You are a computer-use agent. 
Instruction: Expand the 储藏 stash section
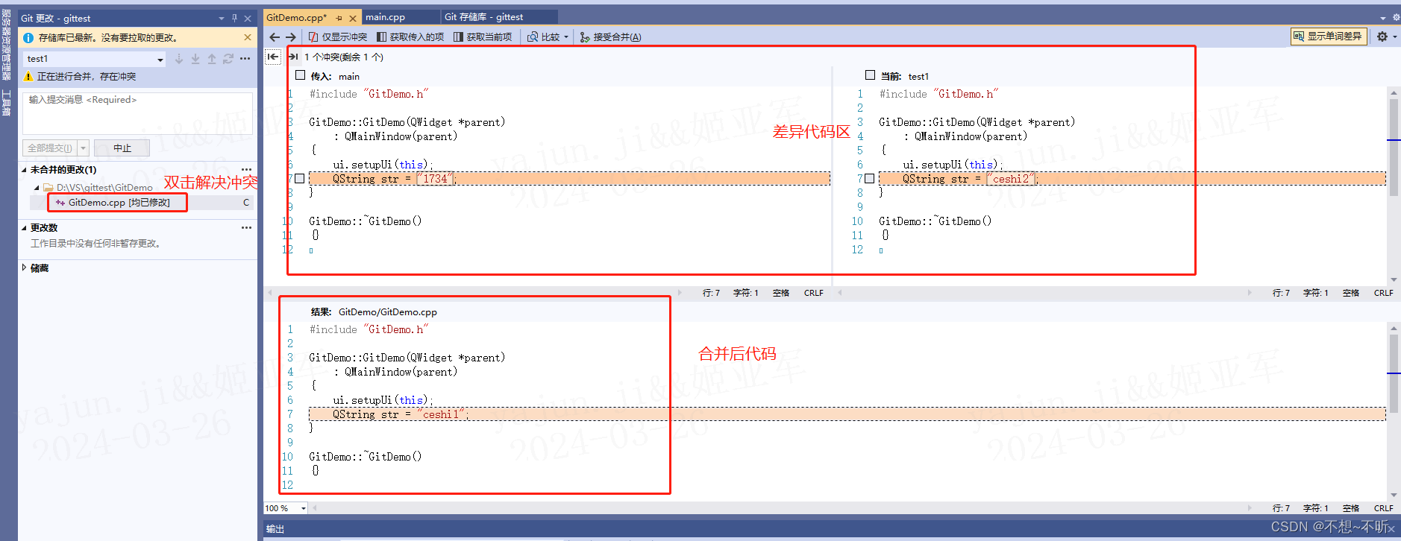(25, 268)
